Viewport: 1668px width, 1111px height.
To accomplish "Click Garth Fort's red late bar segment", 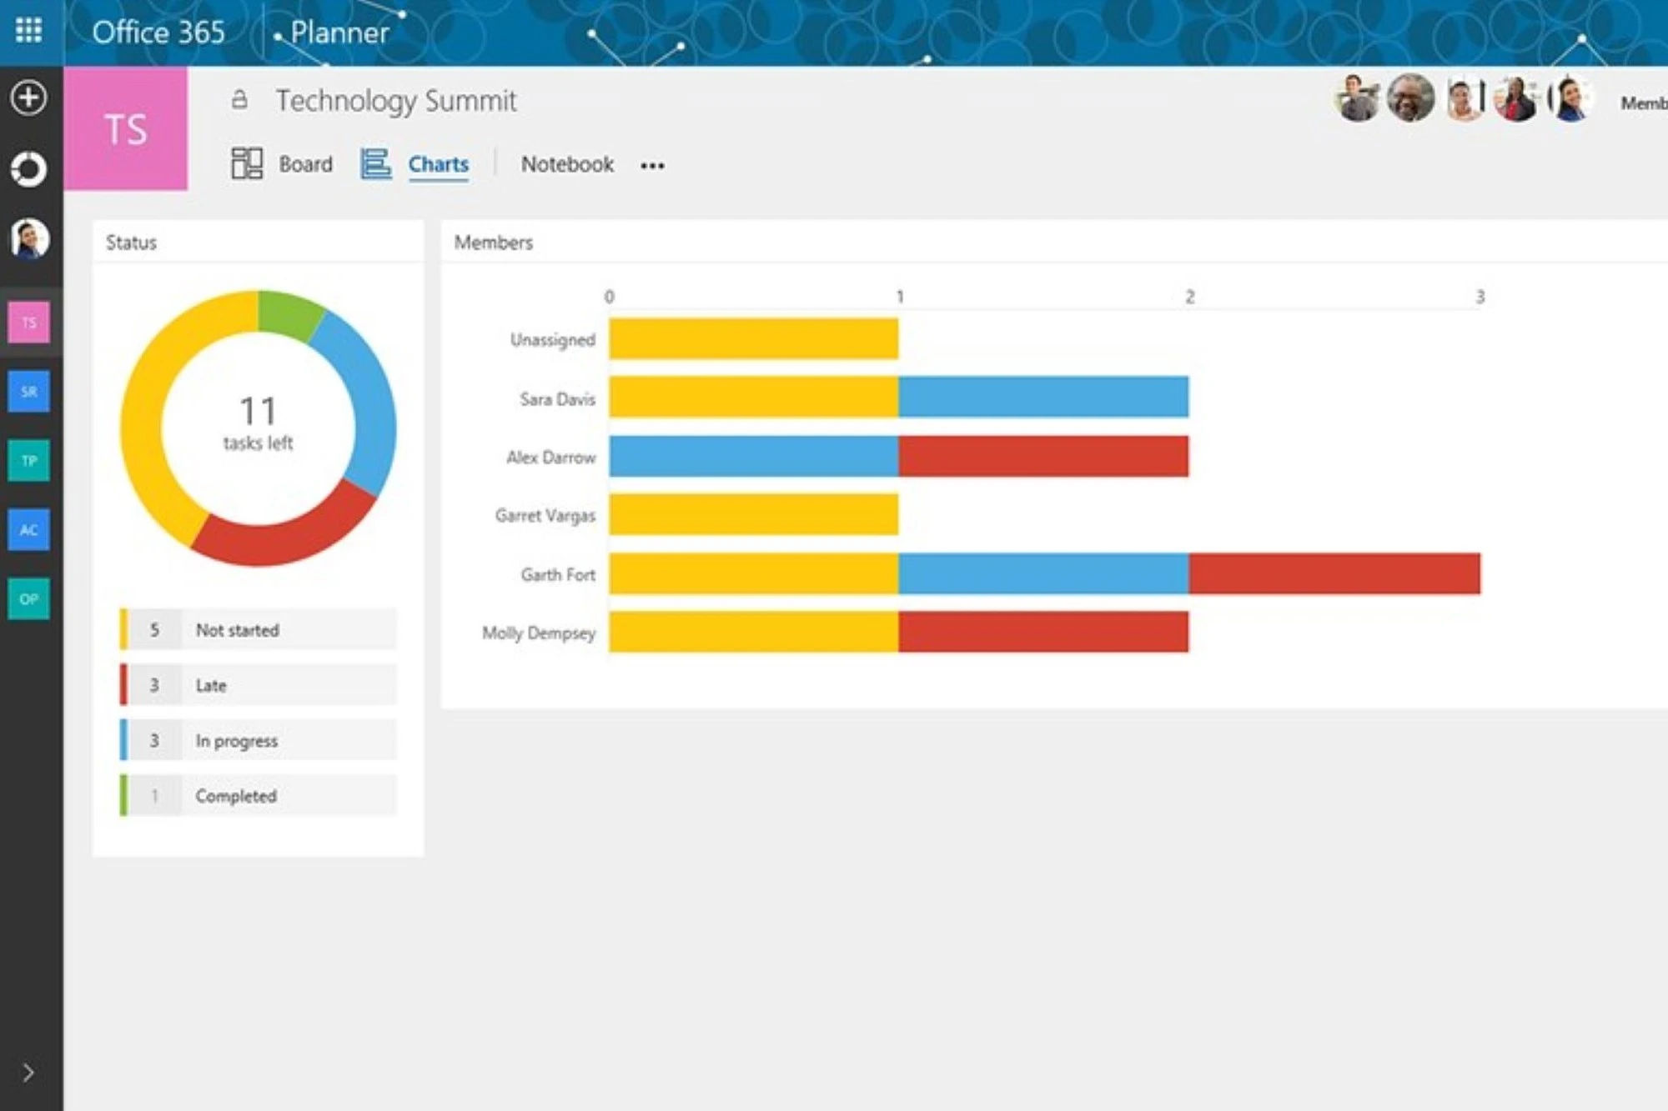I will click(1334, 574).
